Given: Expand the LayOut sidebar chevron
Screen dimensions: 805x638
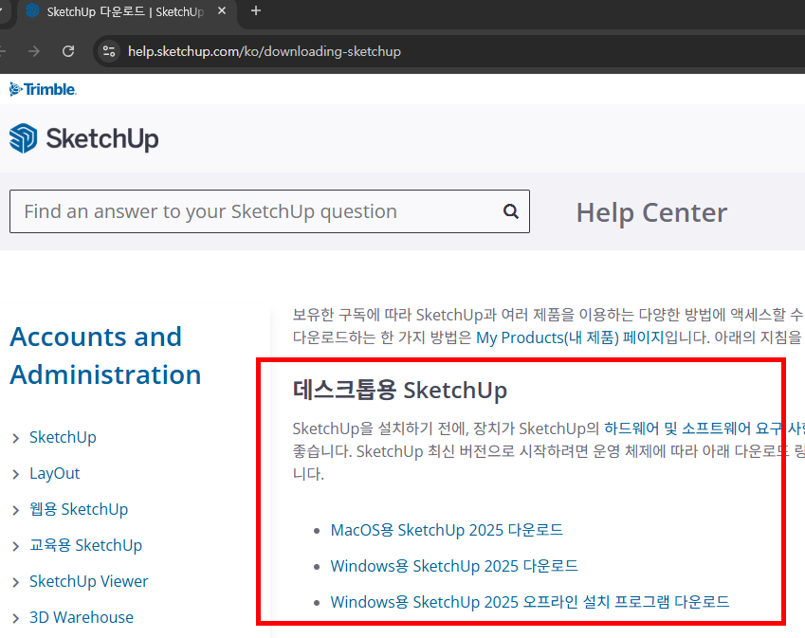Looking at the screenshot, I should pos(16,474).
